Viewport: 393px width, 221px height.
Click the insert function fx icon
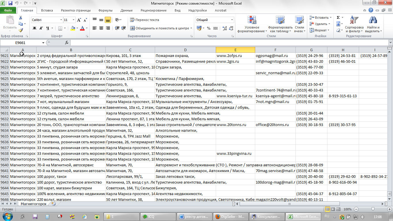point(67,43)
